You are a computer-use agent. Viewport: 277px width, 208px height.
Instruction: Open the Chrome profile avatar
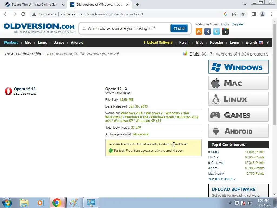pyautogui.click(x=262, y=14)
